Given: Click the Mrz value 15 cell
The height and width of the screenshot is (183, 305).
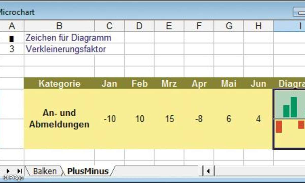Looking at the screenshot, I should pyautogui.click(x=169, y=119).
